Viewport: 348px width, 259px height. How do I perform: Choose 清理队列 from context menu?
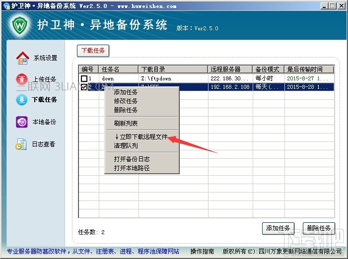[x=126, y=145]
